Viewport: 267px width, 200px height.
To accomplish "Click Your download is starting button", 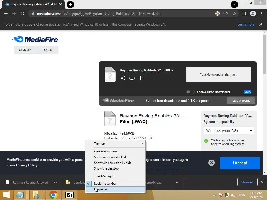I will click(x=219, y=74).
